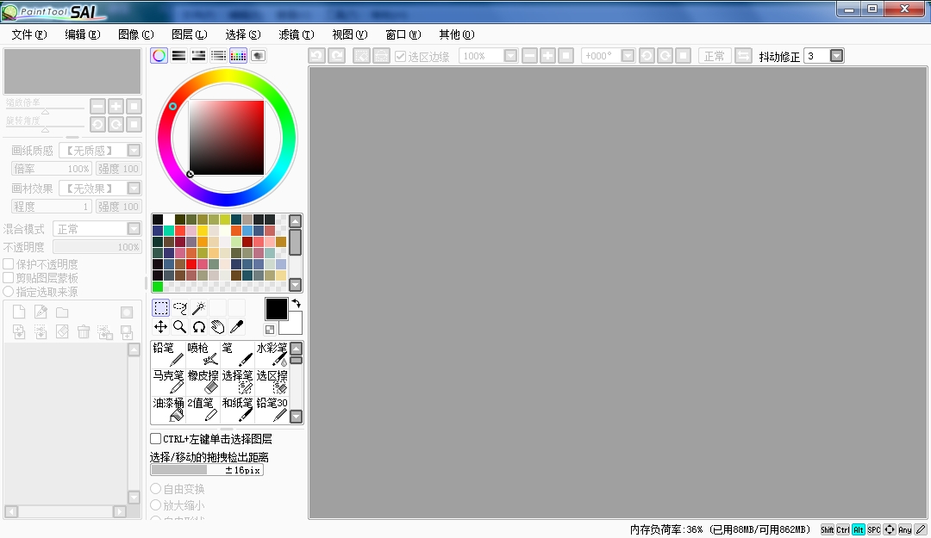Screen dimensions: 931x538
Task: Select the lasso selection tool
Action: tap(178, 307)
